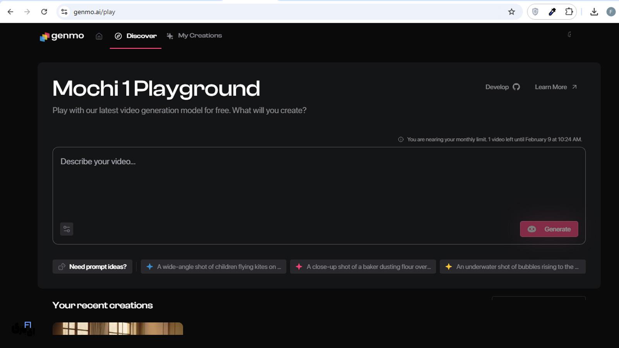Click the shield extension icon

[535, 12]
